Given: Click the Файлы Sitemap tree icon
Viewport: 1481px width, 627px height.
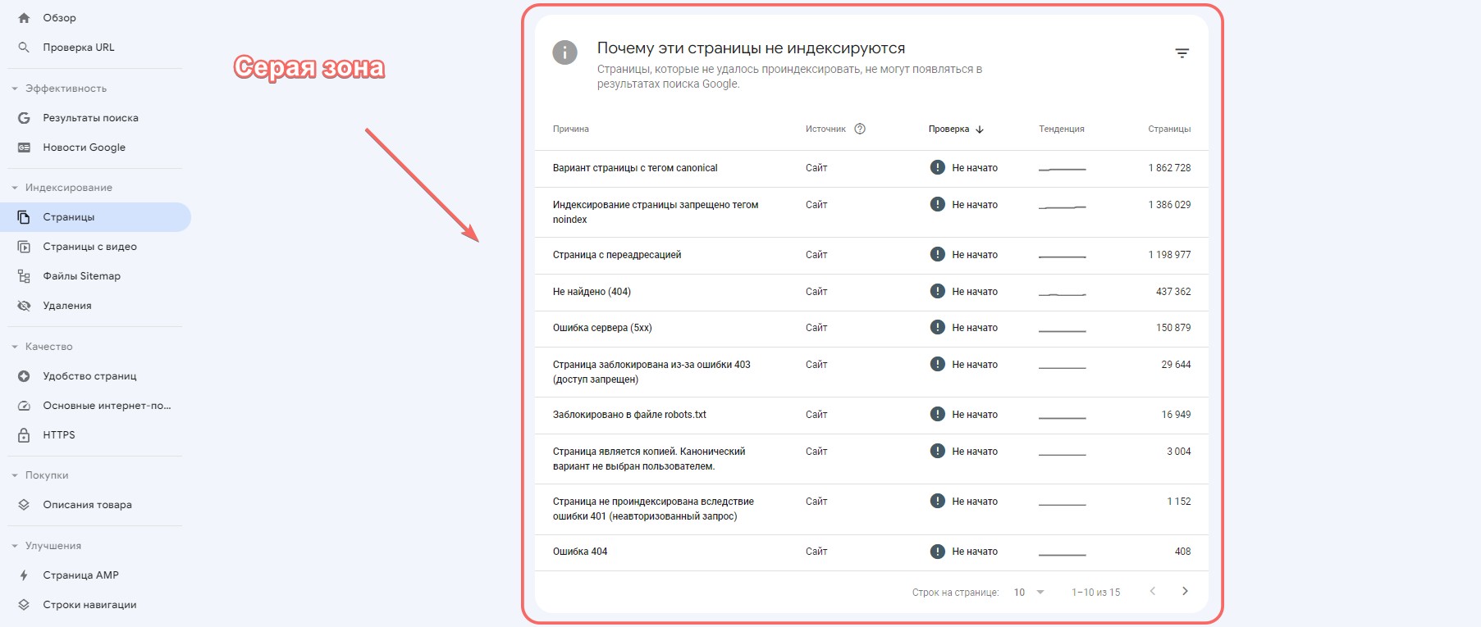Looking at the screenshot, I should click(x=24, y=276).
